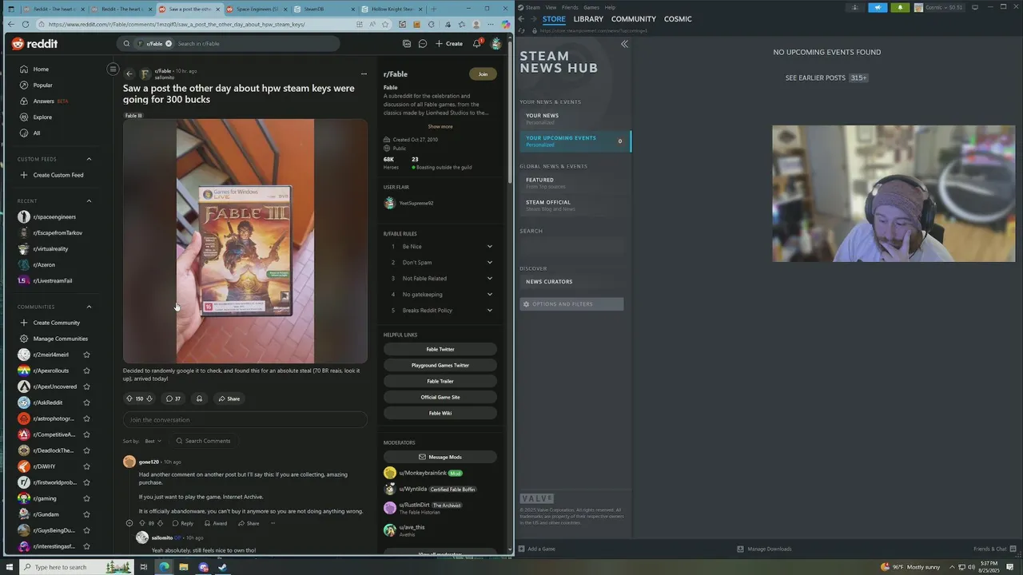The width and height of the screenshot is (1023, 575).
Task: Open the Fable Wiki link
Action: click(440, 413)
